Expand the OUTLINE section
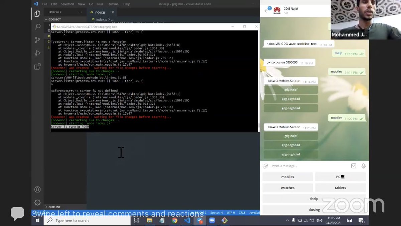The width and height of the screenshot is (401, 226). click(54, 207)
